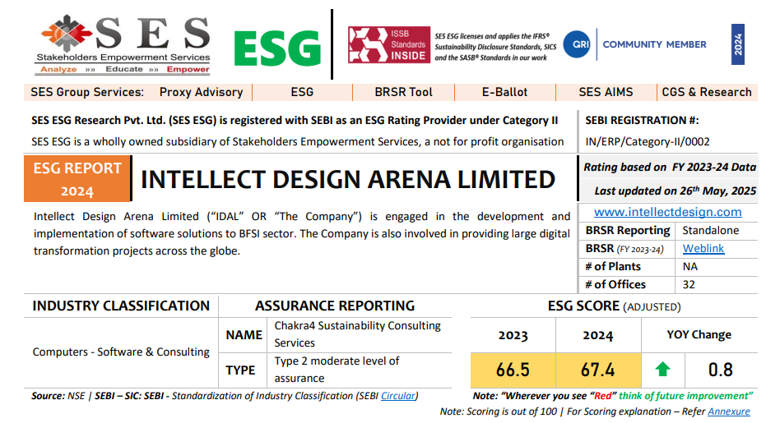Click the SES Stakeholders Empowerment Services logo
The width and height of the screenshot is (780, 423).
pyautogui.click(x=123, y=45)
